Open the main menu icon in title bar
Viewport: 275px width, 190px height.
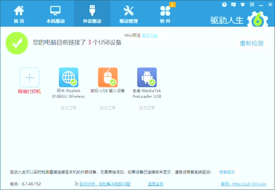pos(252,5)
